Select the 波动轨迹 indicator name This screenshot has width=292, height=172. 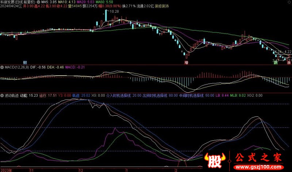coord(12,96)
